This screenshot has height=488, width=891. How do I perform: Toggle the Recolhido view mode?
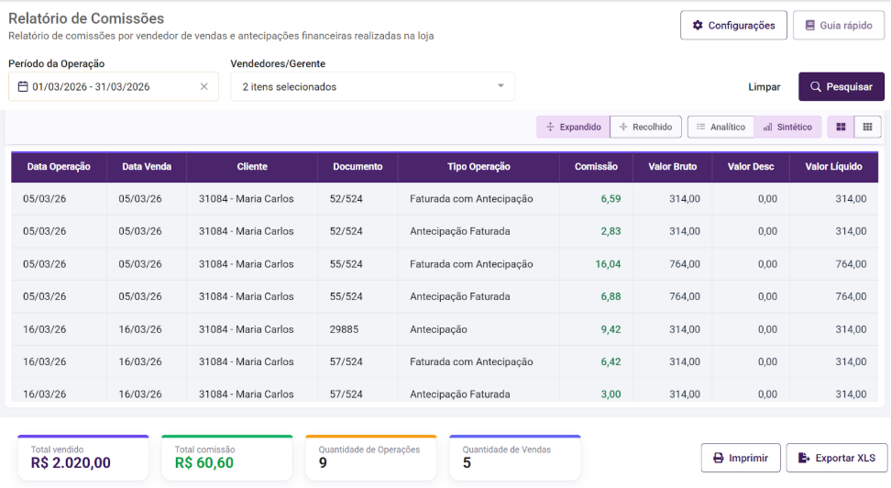(x=645, y=127)
